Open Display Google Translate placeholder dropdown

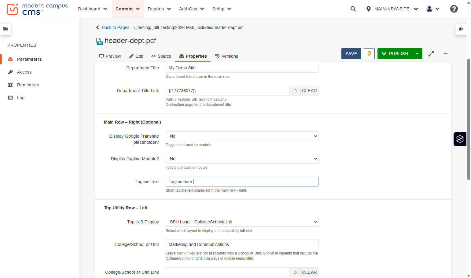242,136
